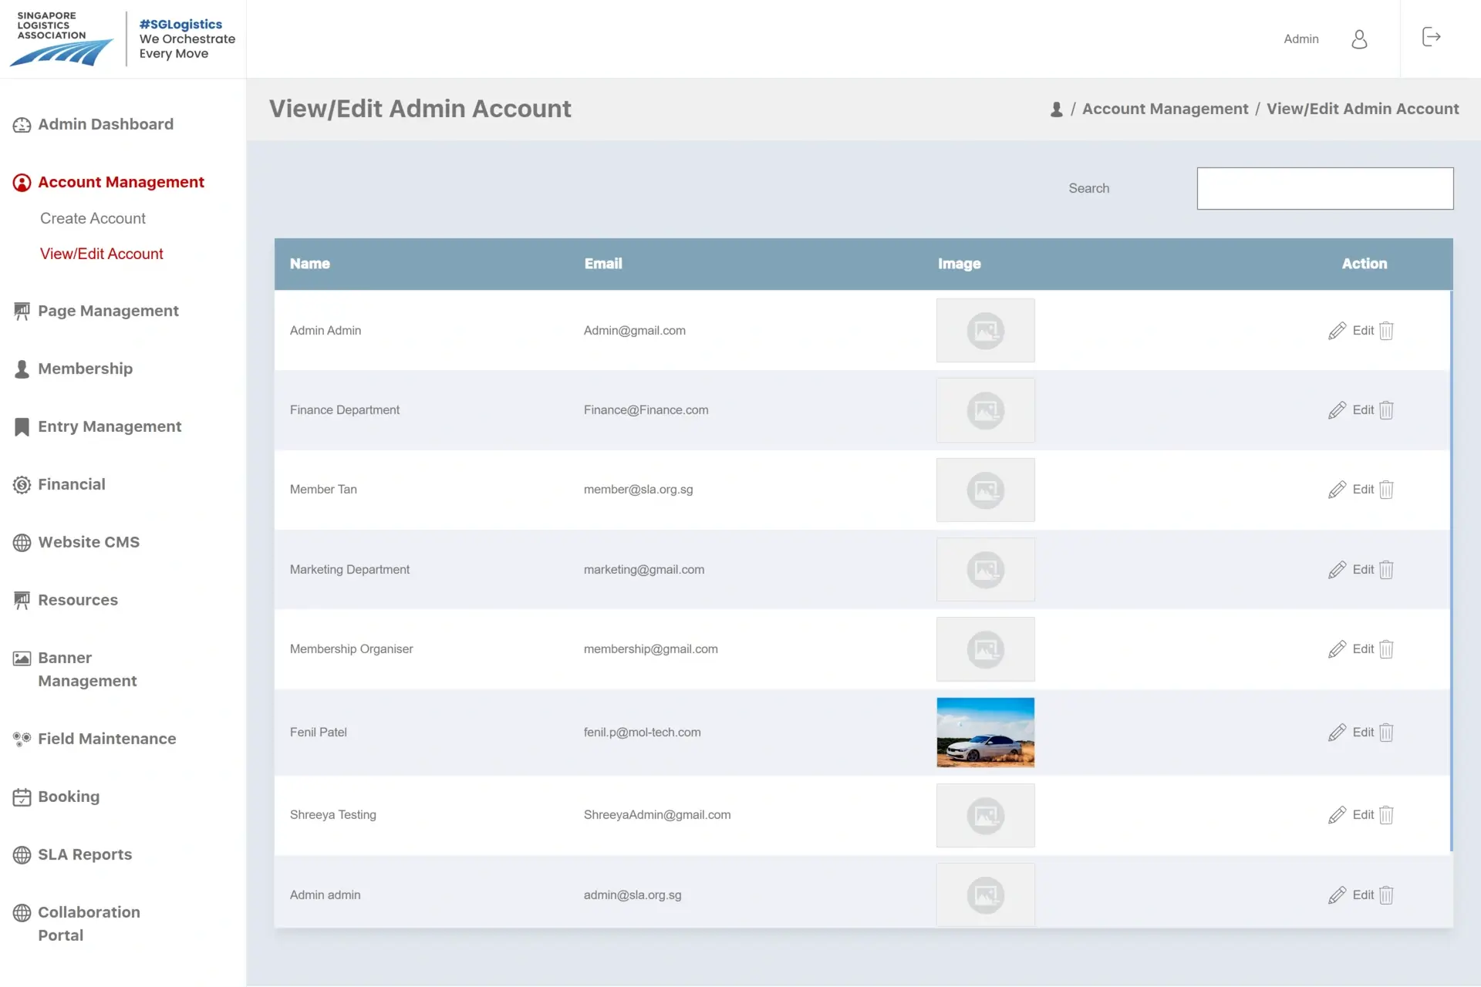Open the Membership section
This screenshot has height=987, width=1481.
[85, 369]
